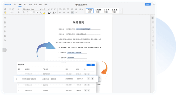Decrease font size with smaller A icon
Viewport: 176px width, 95px height.
[55, 9]
